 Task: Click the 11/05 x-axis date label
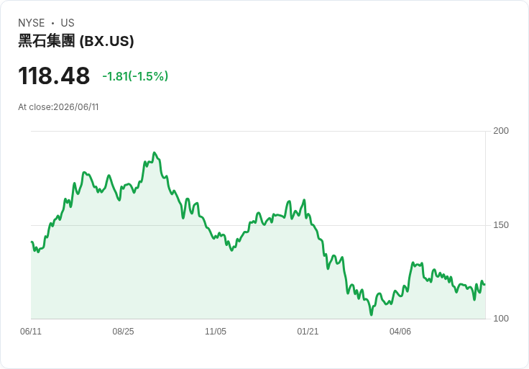(216, 332)
